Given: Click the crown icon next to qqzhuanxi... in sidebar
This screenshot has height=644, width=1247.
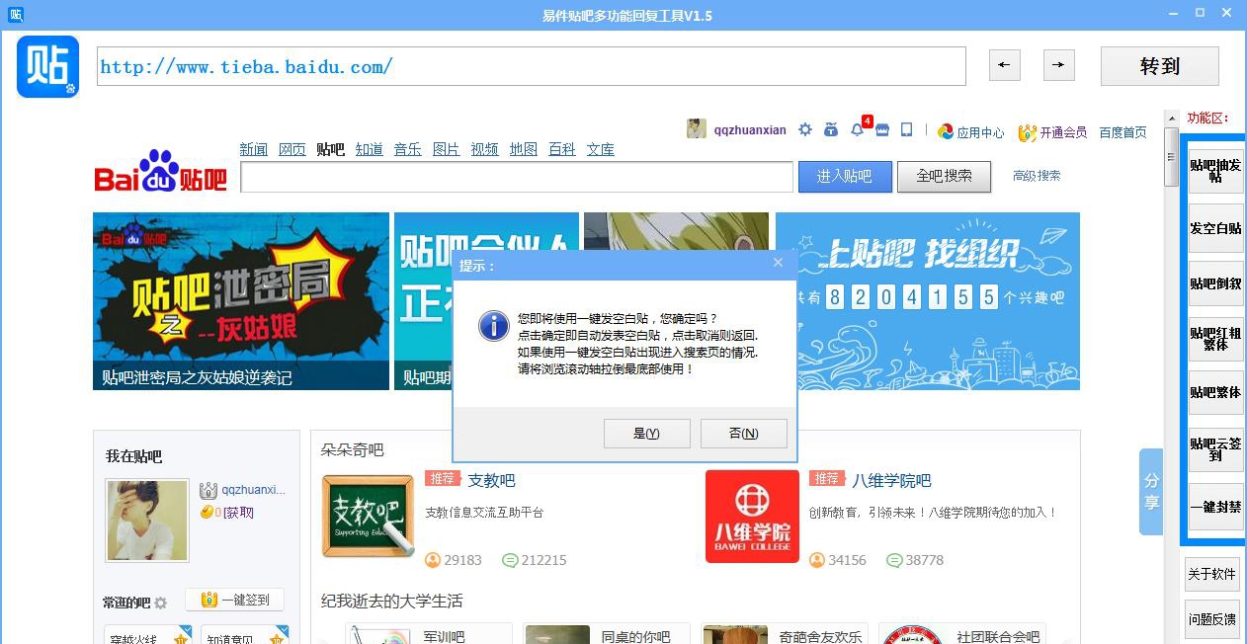Looking at the screenshot, I should (x=208, y=490).
